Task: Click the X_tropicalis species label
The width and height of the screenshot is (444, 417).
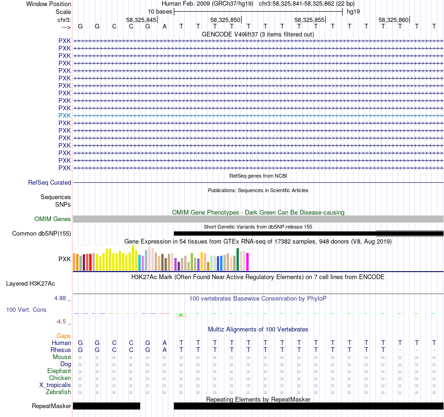Action: [55, 385]
